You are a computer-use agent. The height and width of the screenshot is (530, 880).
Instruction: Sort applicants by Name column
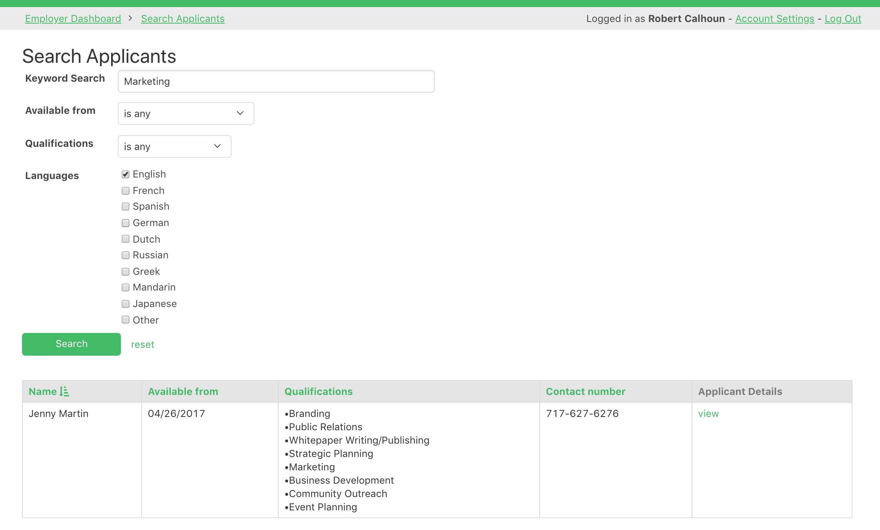[49, 391]
